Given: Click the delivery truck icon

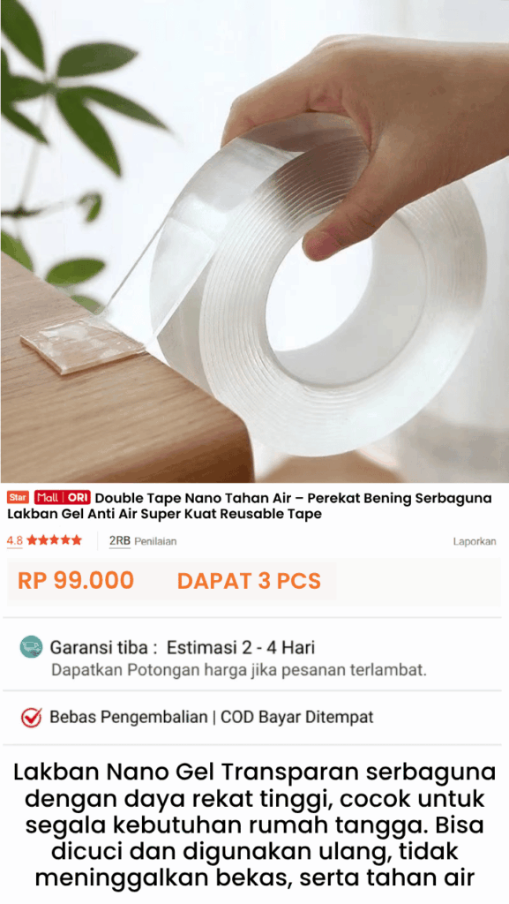Looking at the screenshot, I should click(x=31, y=647).
